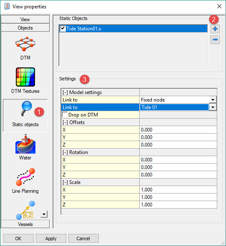
Task: Uncheck the Tide Station01.x checkbox
Action: click(x=63, y=29)
